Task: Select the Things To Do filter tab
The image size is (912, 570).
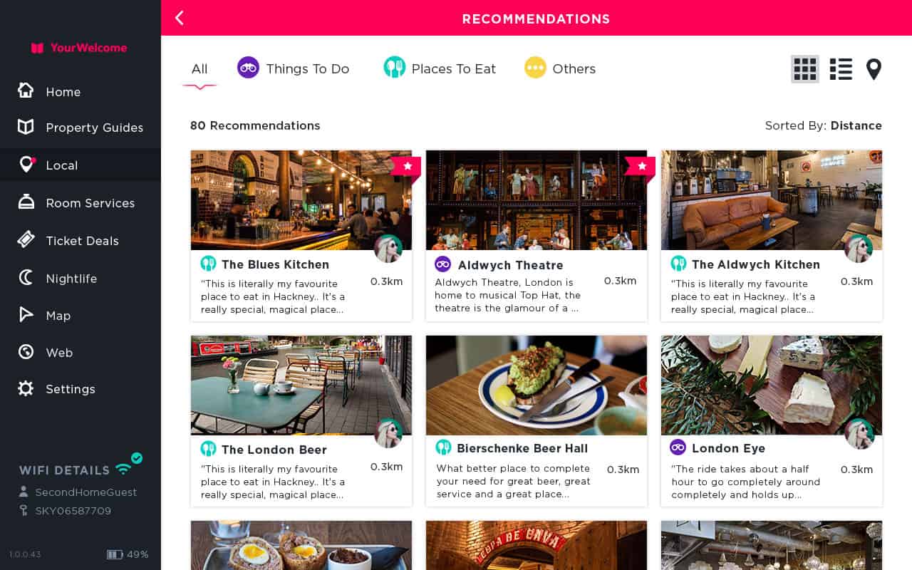Action: 293,68
